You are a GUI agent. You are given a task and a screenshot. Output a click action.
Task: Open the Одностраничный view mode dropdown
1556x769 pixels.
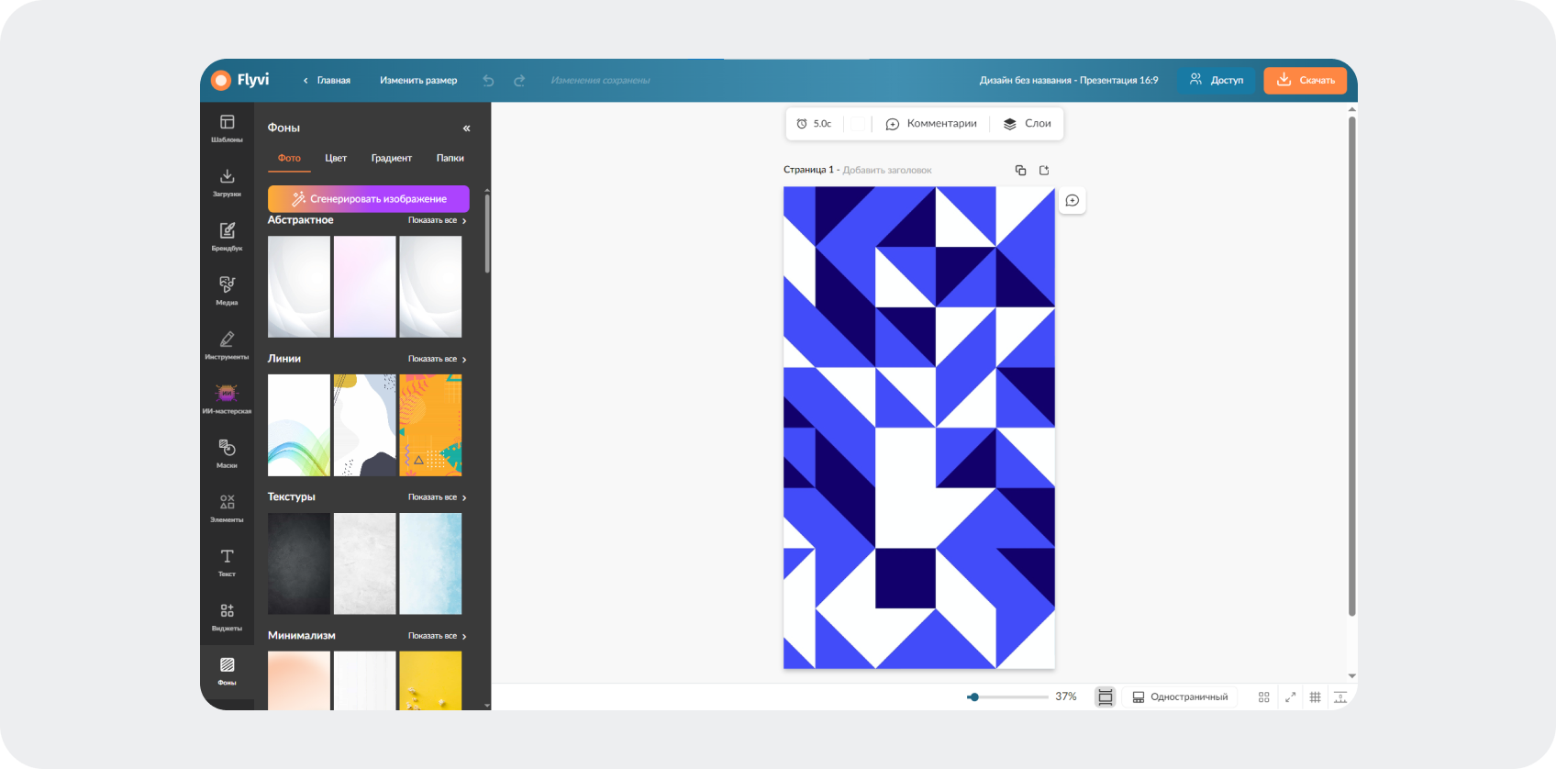(x=1180, y=697)
